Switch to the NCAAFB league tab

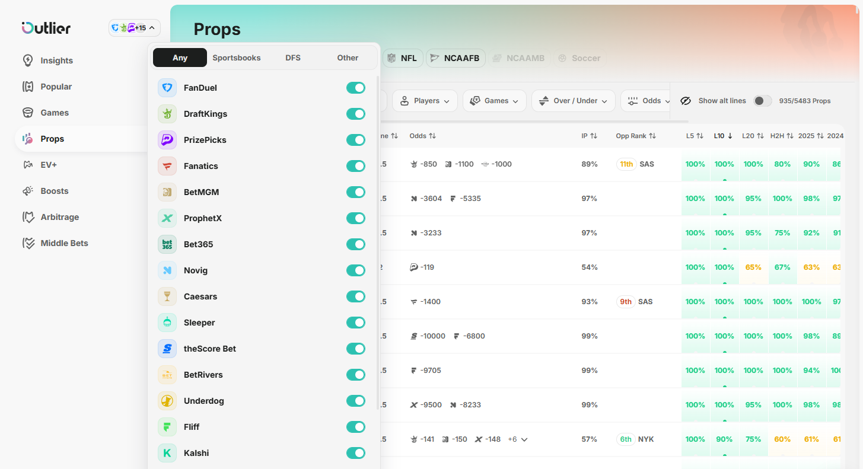point(456,58)
